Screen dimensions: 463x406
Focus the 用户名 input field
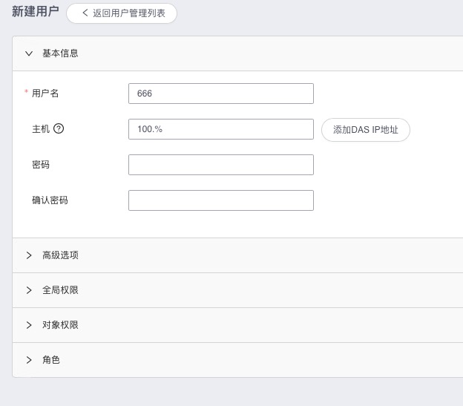221,94
